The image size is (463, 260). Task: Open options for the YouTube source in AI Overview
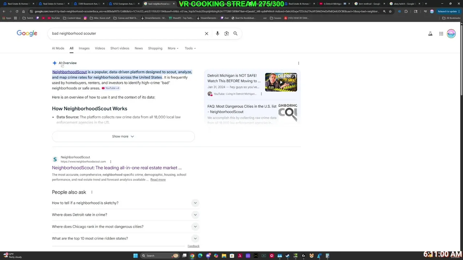click(x=261, y=94)
